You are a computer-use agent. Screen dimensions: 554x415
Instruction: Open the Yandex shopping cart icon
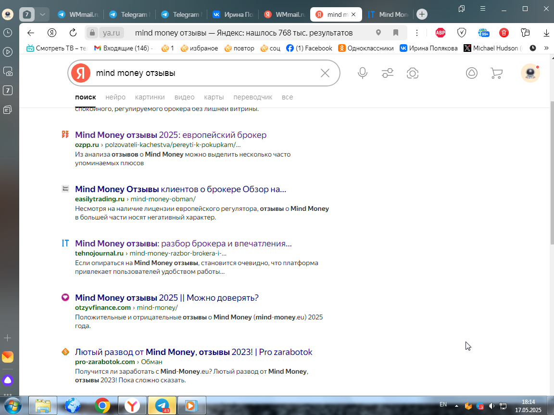(x=496, y=73)
